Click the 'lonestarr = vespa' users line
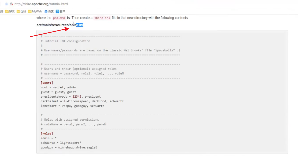This screenshot has width=298, height=156. (x=72, y=106)
